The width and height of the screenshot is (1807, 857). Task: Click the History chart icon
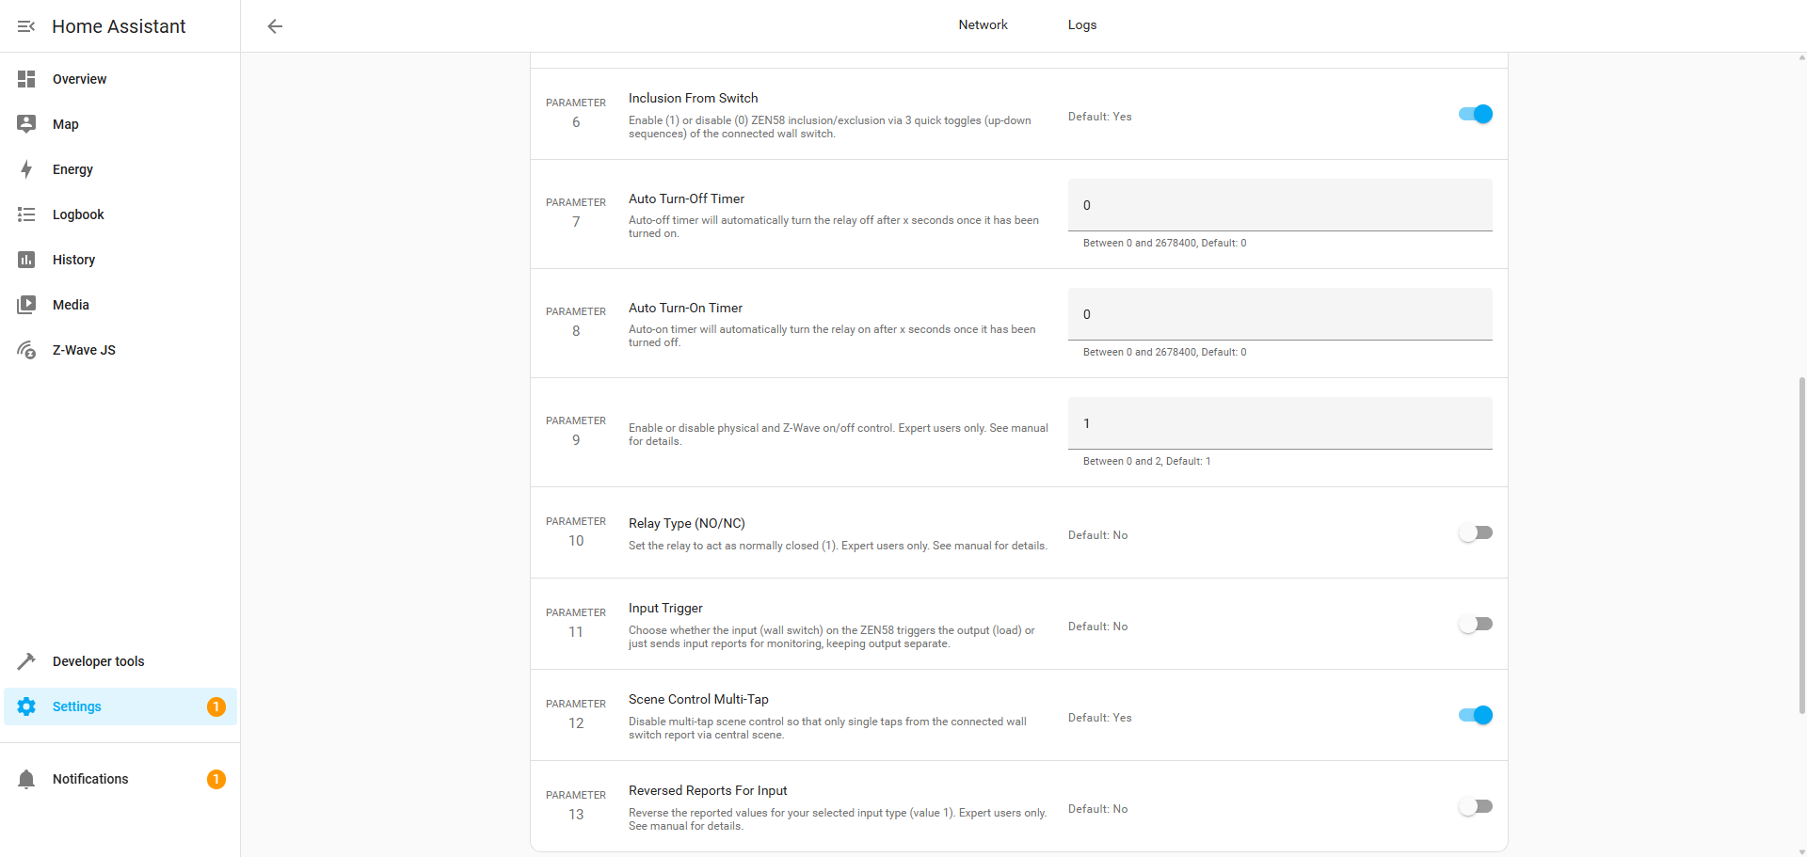click(26, 260)
